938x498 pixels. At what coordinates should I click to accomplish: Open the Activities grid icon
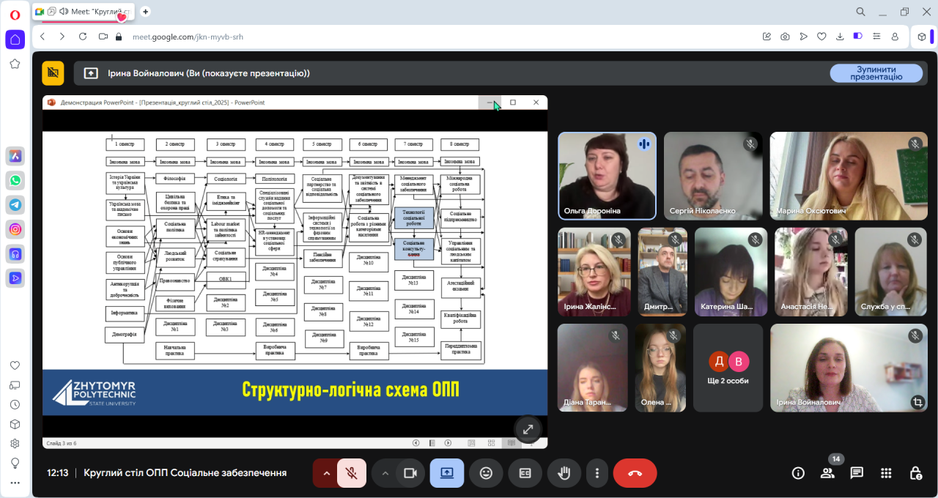886,473
